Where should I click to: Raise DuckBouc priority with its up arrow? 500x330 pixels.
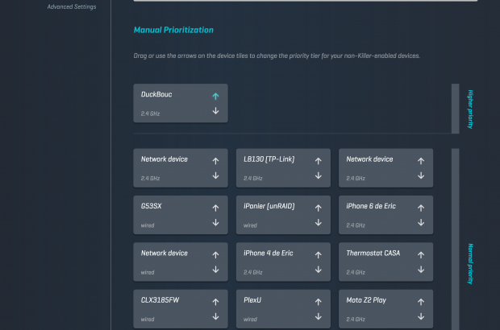click(215, 96)
